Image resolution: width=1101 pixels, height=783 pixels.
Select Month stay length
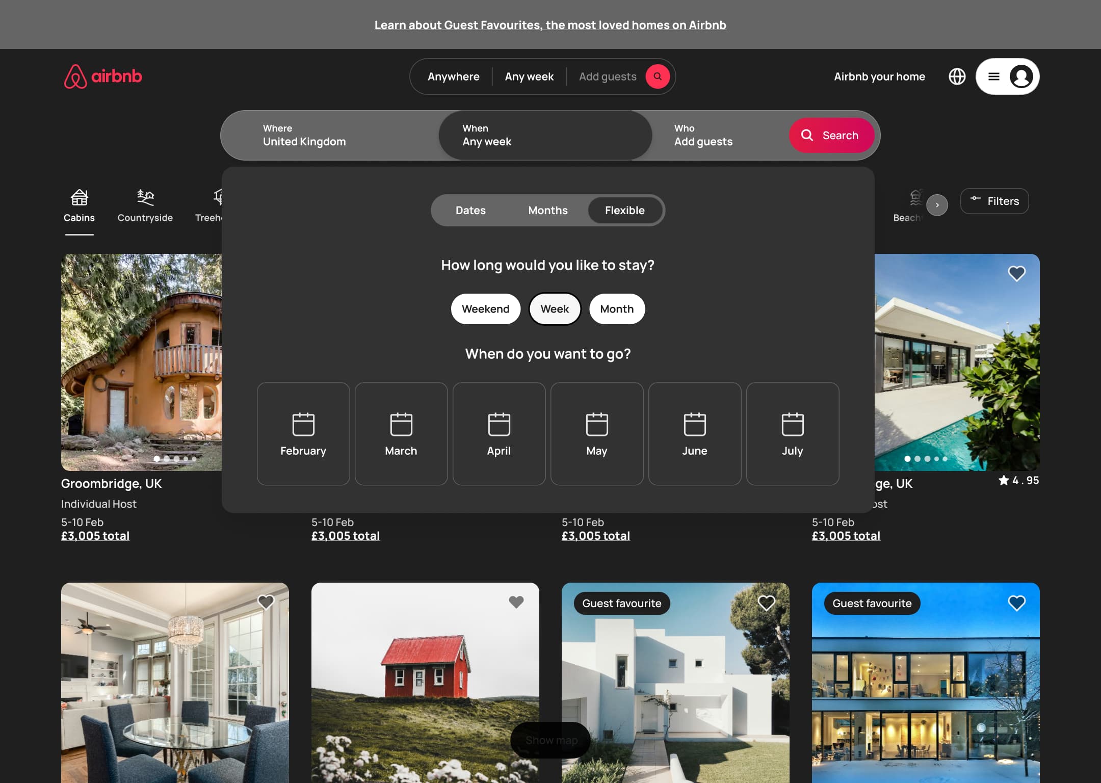[617, 309]
